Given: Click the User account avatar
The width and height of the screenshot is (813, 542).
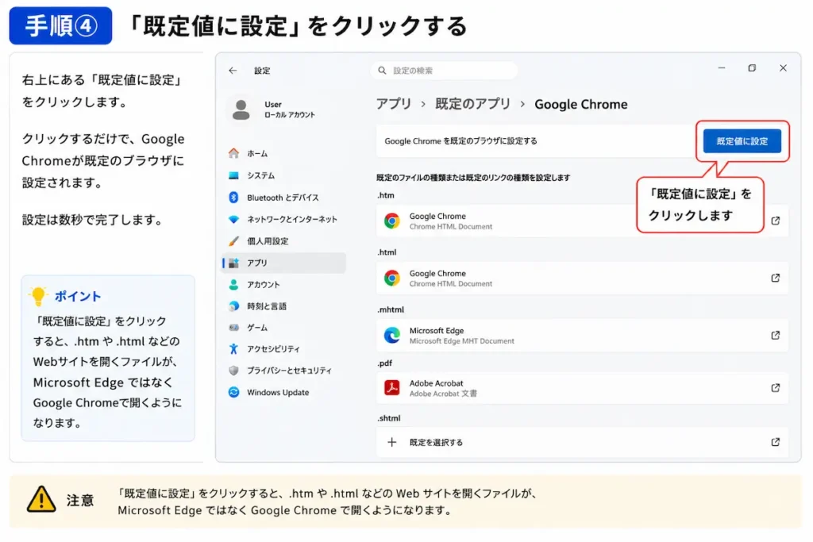Looking at the screenshot, I should click(241, 110).
